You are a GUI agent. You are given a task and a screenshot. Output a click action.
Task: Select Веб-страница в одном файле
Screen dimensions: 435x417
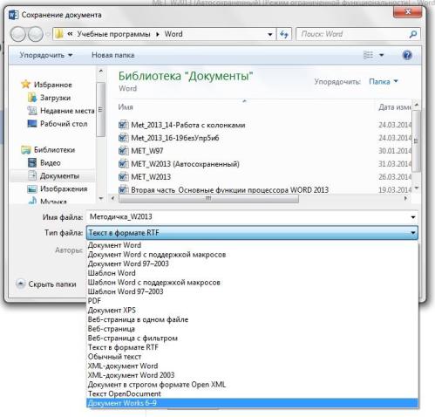[252, 319]
